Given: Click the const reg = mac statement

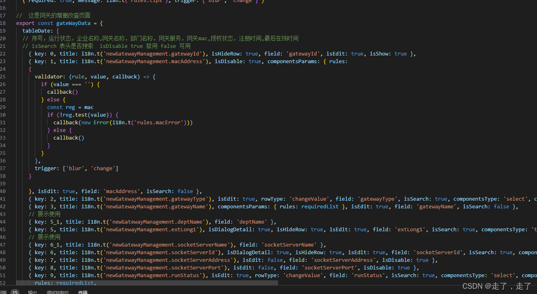Looking at the screenshot, I should point(70,107).
